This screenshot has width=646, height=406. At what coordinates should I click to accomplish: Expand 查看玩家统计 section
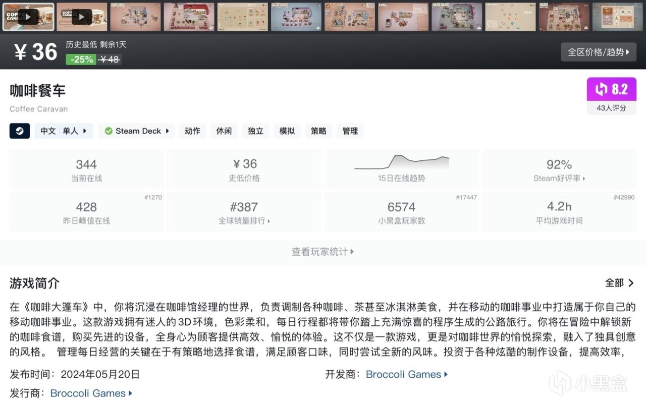(323, 252)
